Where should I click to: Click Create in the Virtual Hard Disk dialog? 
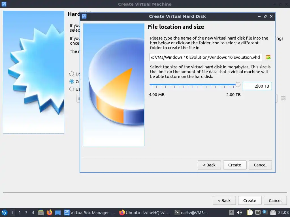[x=234, y=165]
